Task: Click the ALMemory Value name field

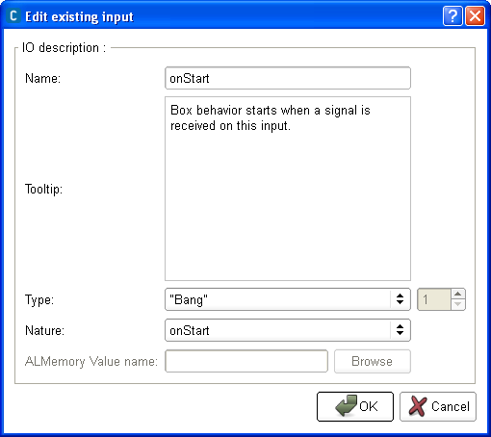Action: (246, 361)
